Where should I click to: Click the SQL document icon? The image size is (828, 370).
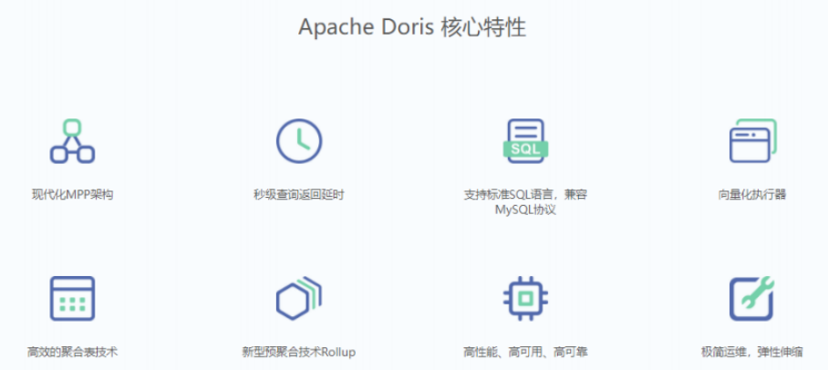point(525,141)
